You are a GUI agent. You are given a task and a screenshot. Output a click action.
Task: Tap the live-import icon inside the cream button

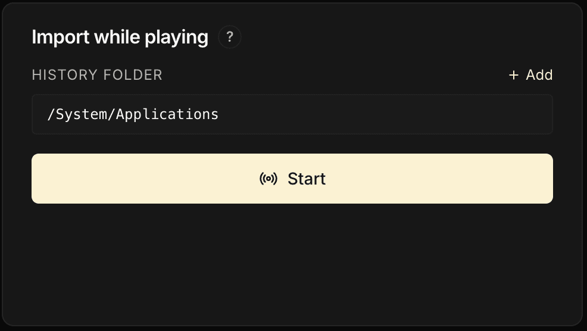[268, 179]
